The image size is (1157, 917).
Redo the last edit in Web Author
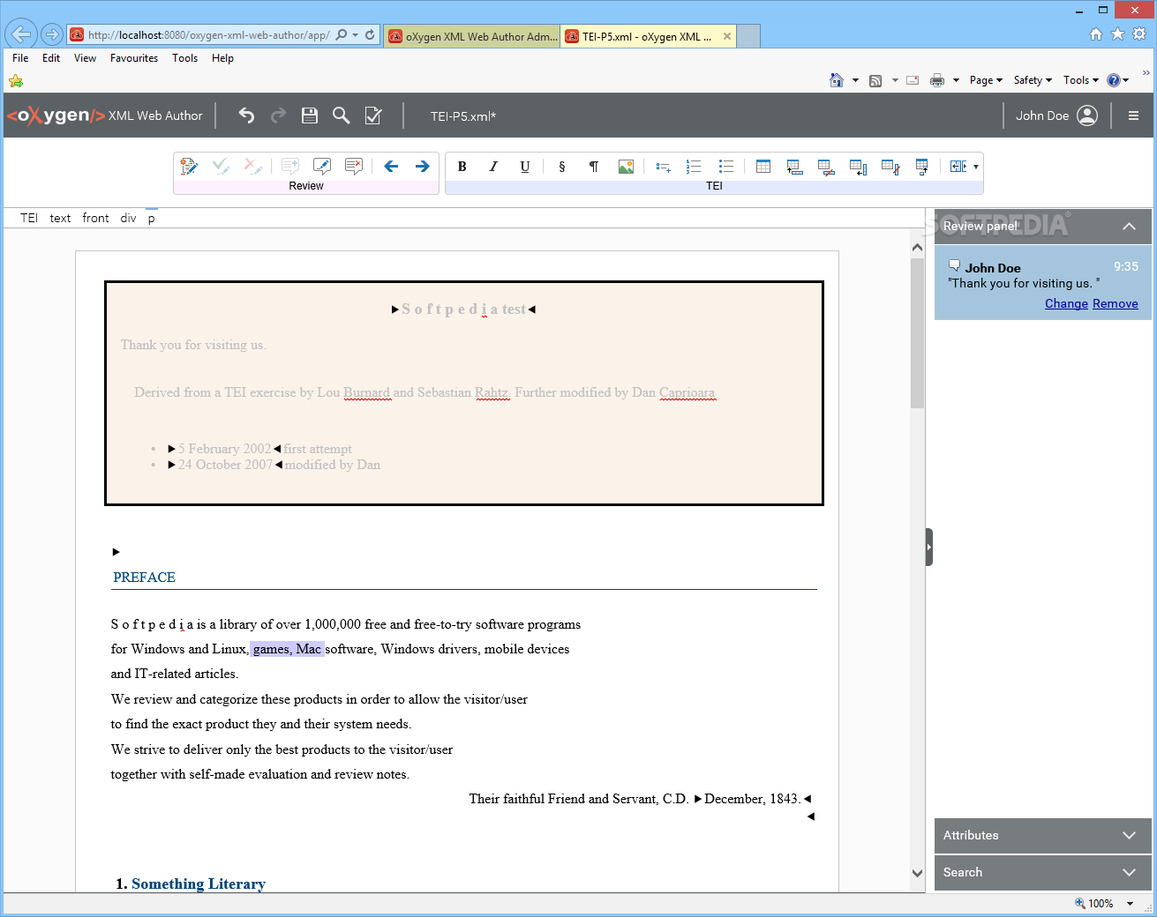tap(278, 116)
